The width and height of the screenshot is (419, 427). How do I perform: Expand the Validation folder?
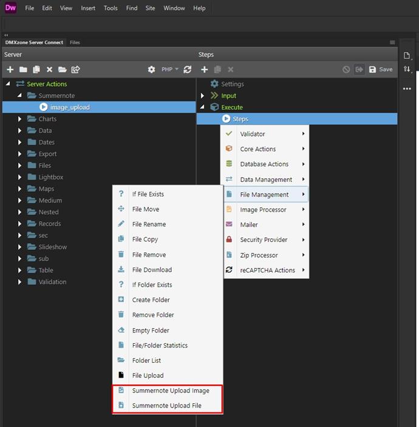pos(19,282)
